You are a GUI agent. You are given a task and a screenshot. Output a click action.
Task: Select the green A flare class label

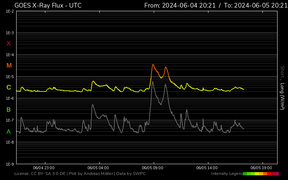[x=9, y=131]
